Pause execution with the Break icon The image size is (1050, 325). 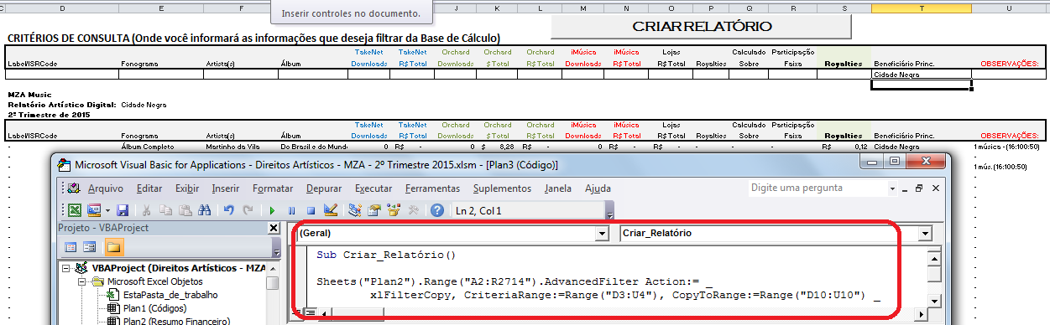291,210
